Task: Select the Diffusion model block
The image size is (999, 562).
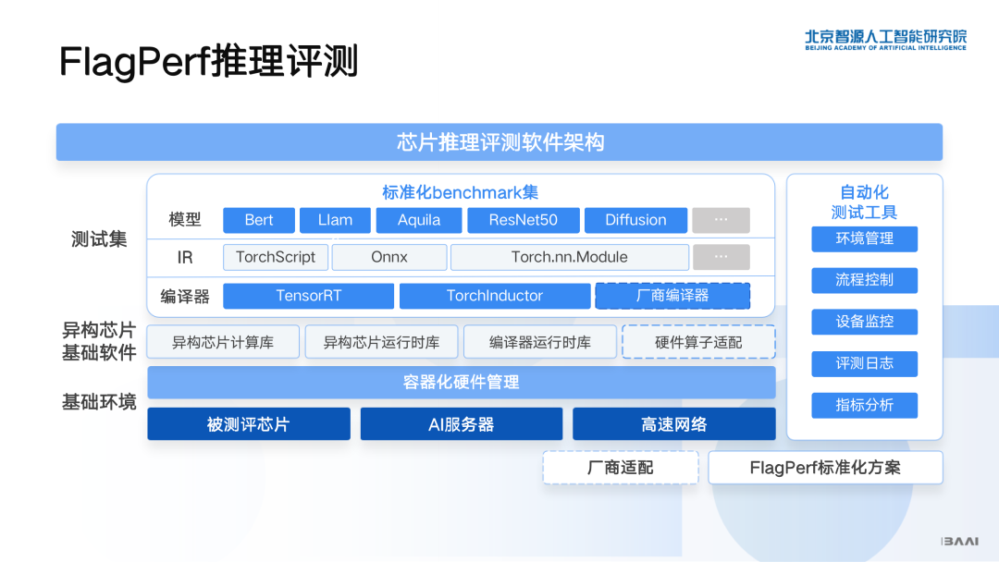Action: click(x=635, y=220)
